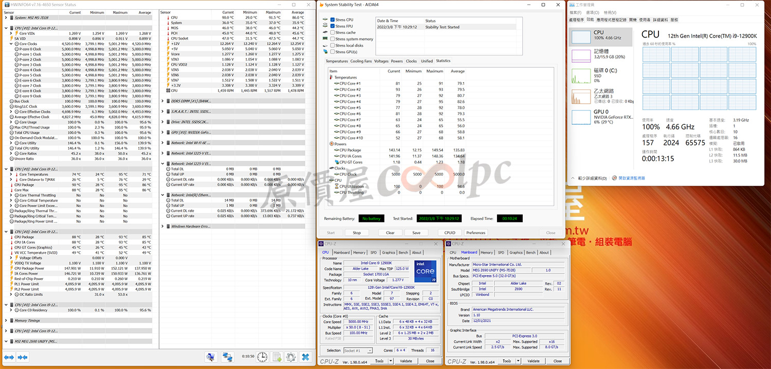Collapse Task Manager details chevron
Image resolution: width=771 pixels, height=369 pixels.
tap(574, 178)
